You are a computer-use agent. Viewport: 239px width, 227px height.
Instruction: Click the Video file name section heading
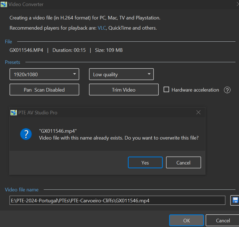22,190
